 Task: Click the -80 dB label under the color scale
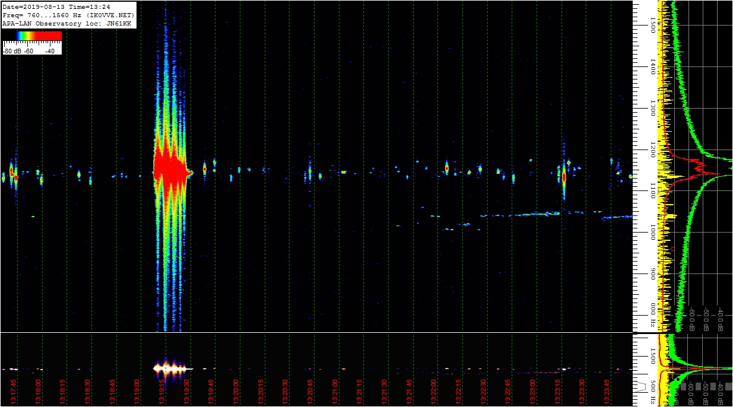click(x=13, y=51)
